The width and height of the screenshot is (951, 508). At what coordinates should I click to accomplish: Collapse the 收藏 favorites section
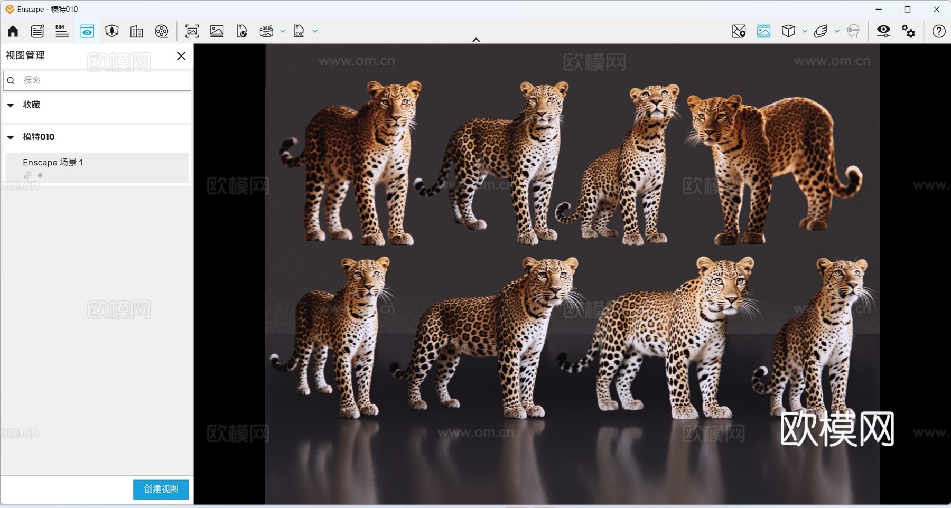pos(11,105)
